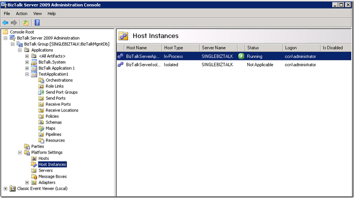
Task: Click SINGLEBIZTALK in the In-Process row
Action: pos(217,56)
